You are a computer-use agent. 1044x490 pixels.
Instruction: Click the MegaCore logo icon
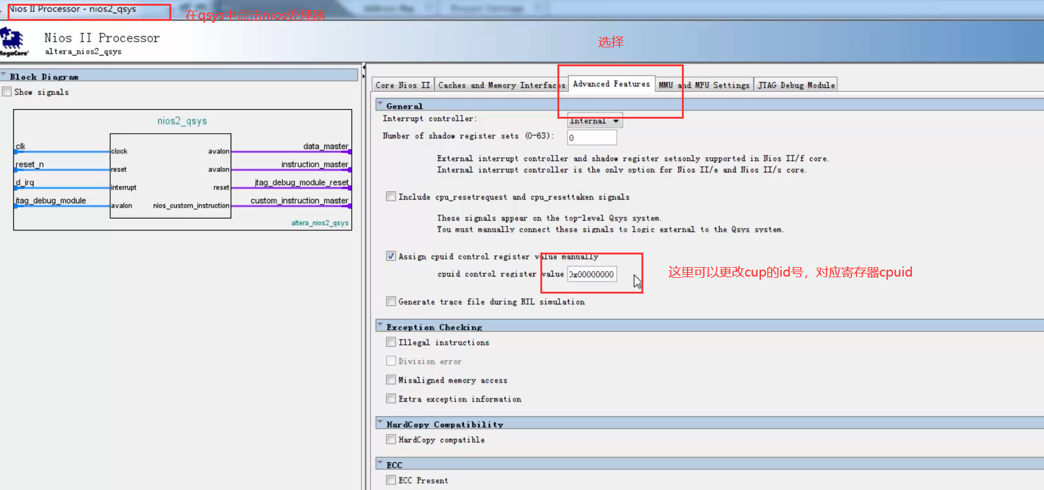point(13,42)
